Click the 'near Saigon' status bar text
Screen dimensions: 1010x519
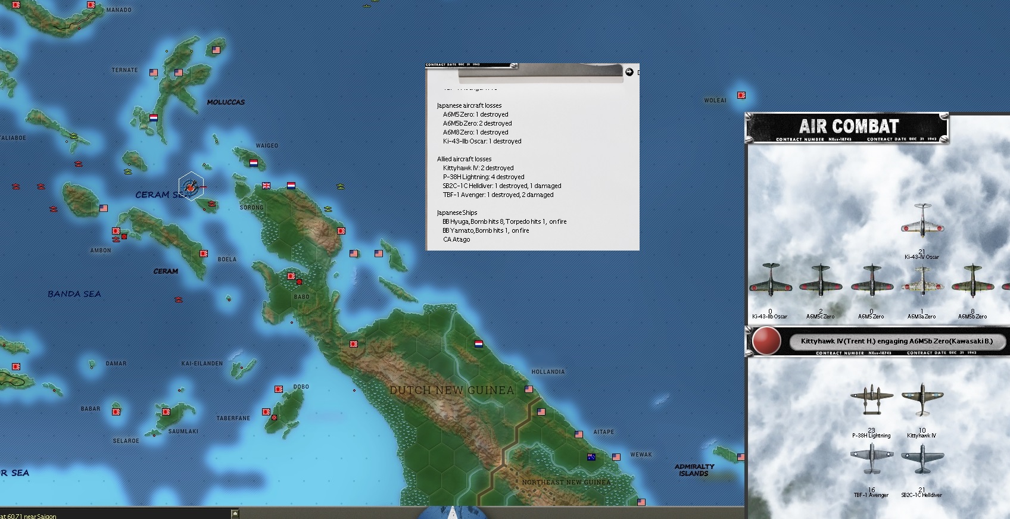(x=40, y=516)
